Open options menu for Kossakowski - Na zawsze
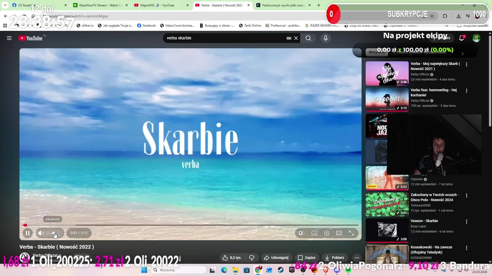This screenshot has height=276, width=492. click(467, 248)
